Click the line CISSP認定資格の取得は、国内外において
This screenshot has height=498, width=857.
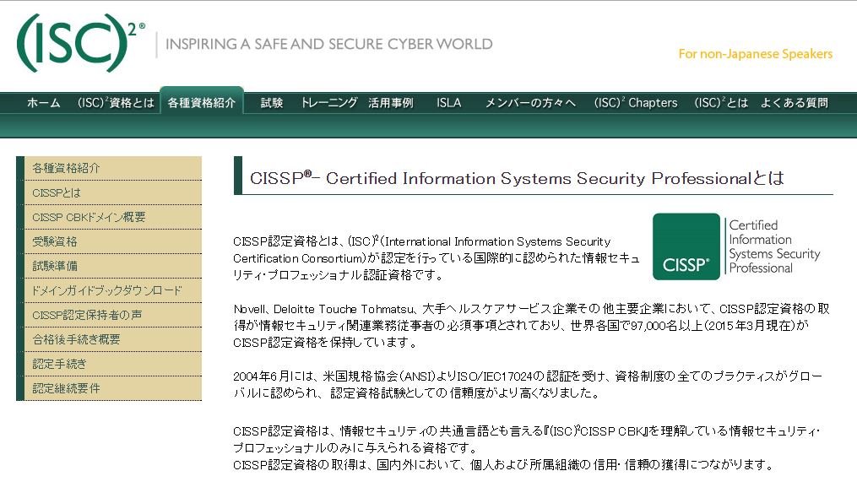[503, 464]
